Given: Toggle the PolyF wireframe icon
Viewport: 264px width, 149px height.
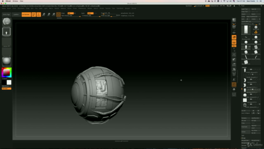Looking at the screenshot, I should coord(234,74).
